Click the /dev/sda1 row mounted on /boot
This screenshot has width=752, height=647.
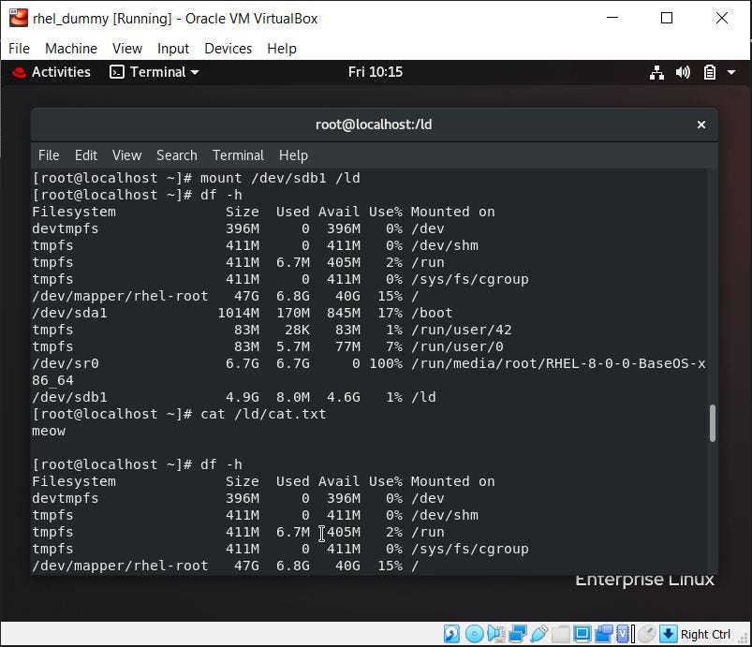coord(243,313)
